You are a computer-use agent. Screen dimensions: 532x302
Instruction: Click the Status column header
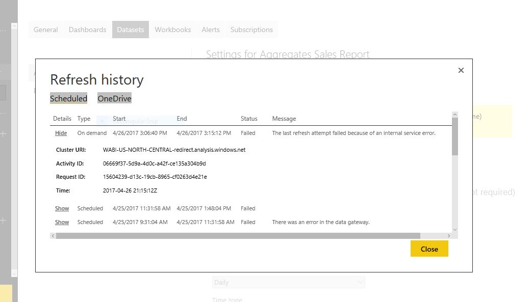click(249, 119)
